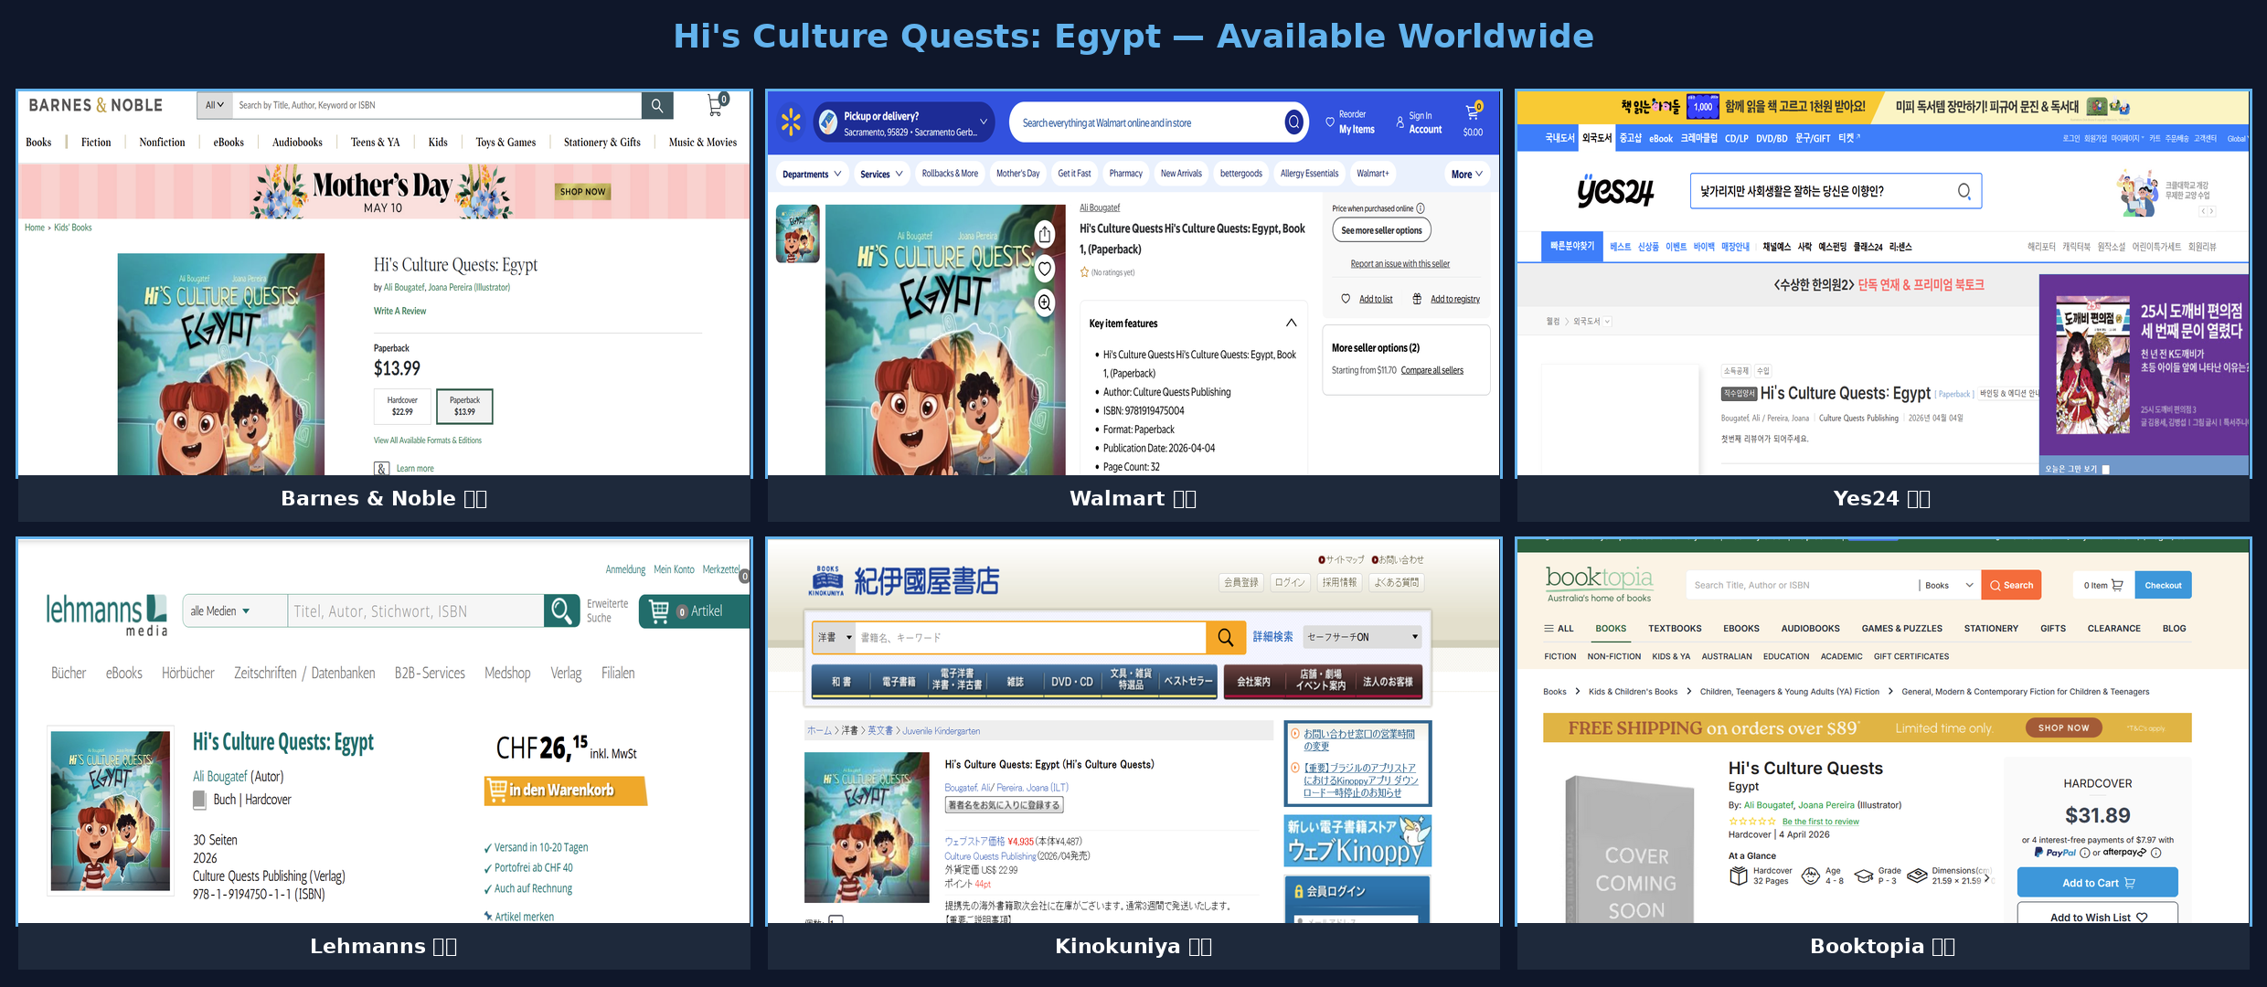Click Compare all sellers link on Walmart
Image resolution: width=2267 pixels, height=987 pixels.
[x=1432, y=370]
